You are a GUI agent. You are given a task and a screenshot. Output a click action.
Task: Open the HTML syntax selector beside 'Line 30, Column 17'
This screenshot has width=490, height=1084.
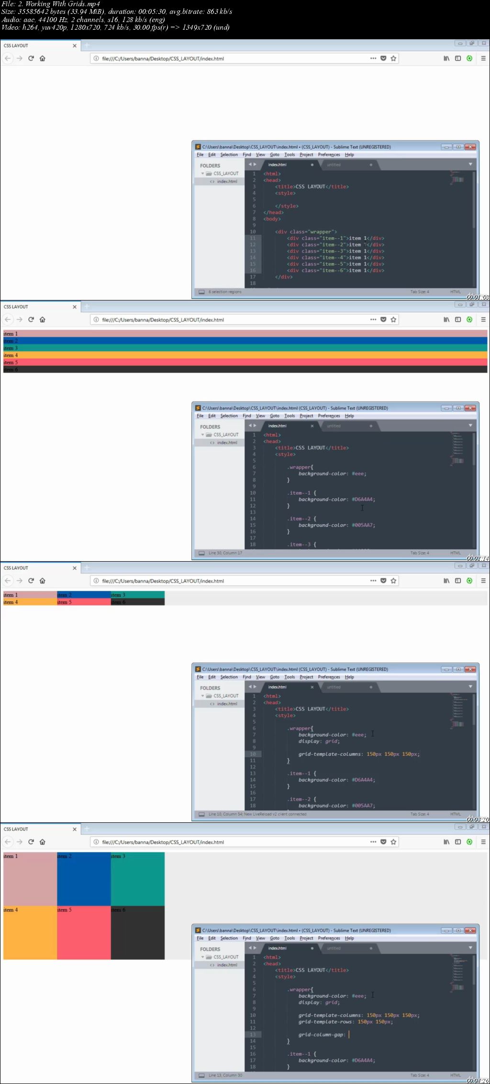(455, 553)
